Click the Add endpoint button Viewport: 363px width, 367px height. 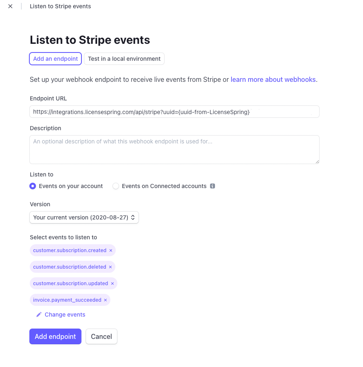click(55, 336)
